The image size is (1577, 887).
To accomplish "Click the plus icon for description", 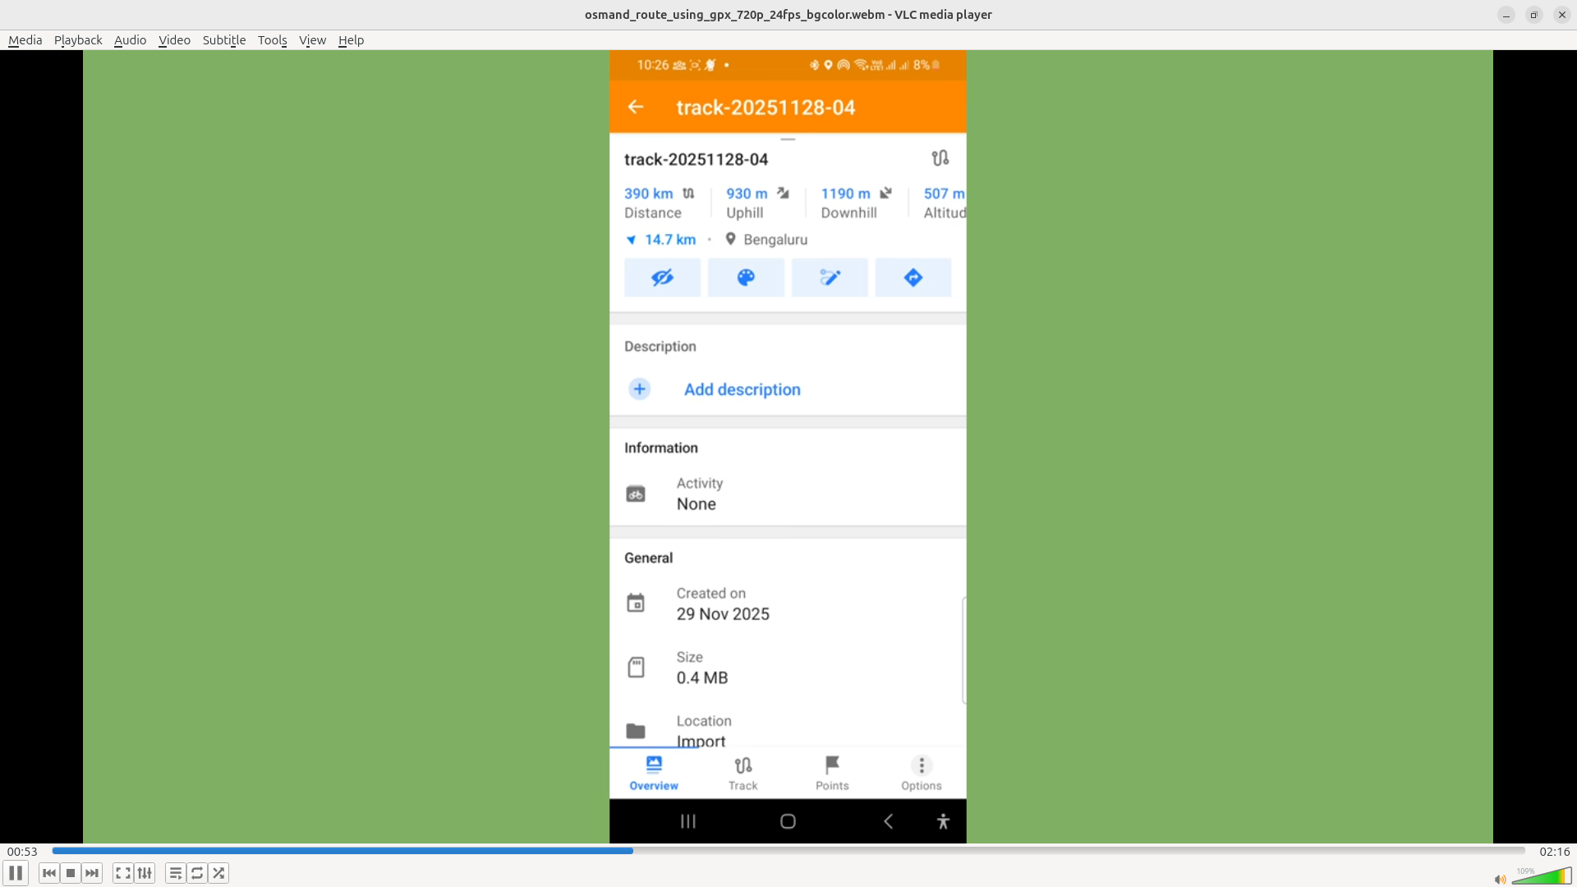I will [x=640, y=389].
